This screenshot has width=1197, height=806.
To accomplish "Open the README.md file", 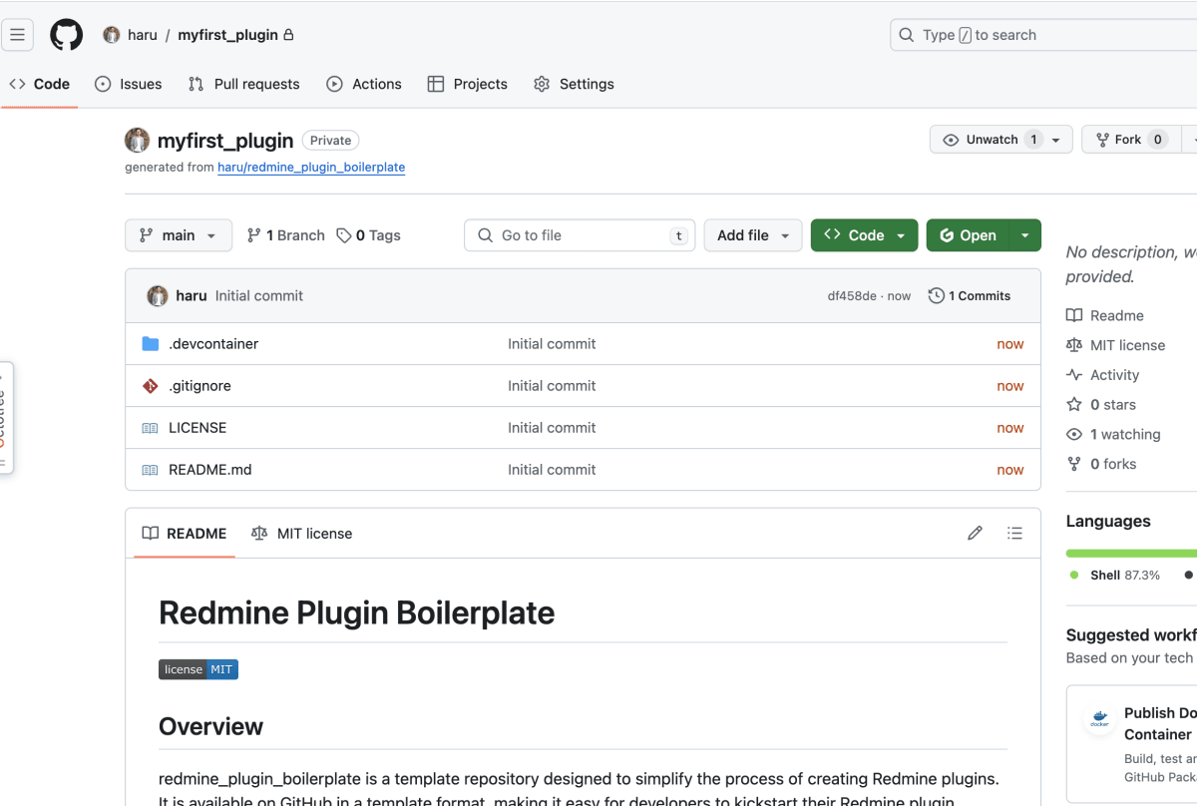I will point(209,470).
